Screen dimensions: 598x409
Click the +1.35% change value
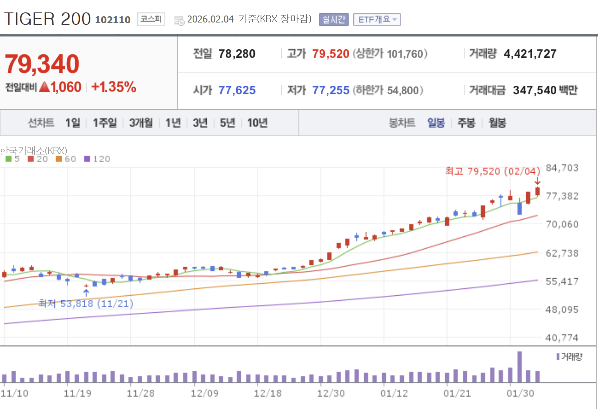[114, 87]
